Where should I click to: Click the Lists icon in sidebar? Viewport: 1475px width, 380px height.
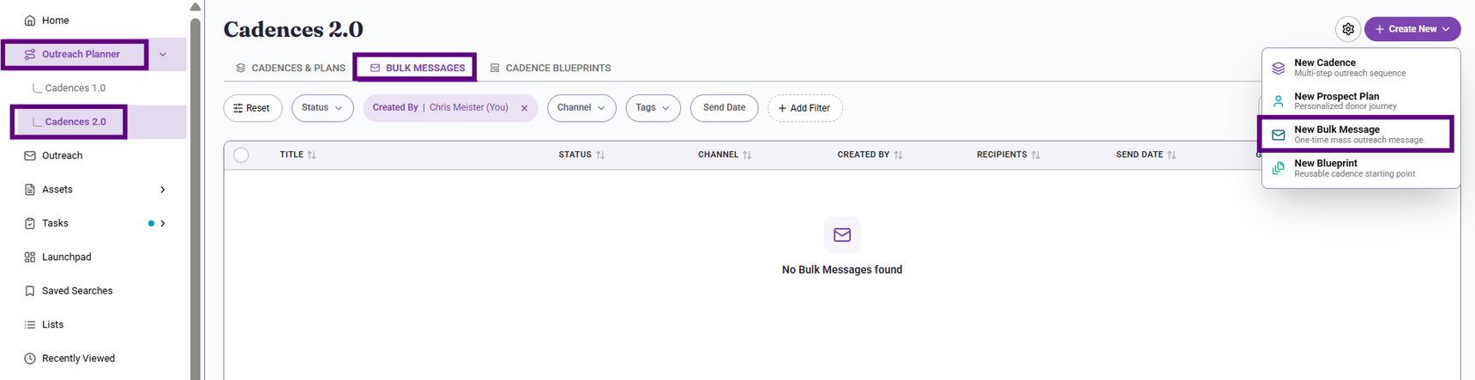click(30, 325)
